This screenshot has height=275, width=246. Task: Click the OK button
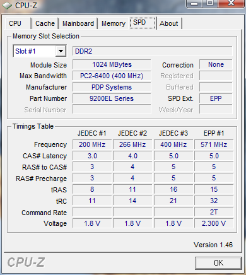click(218, 263)
